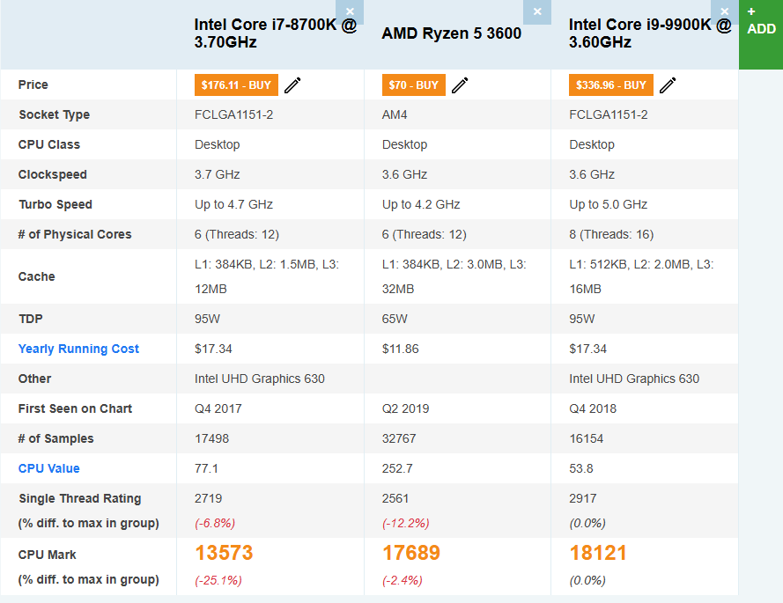Click the Turbo Speed row label
Image resolution: width=783 pixels, height=603 pixels.
(x=55, y=204)
